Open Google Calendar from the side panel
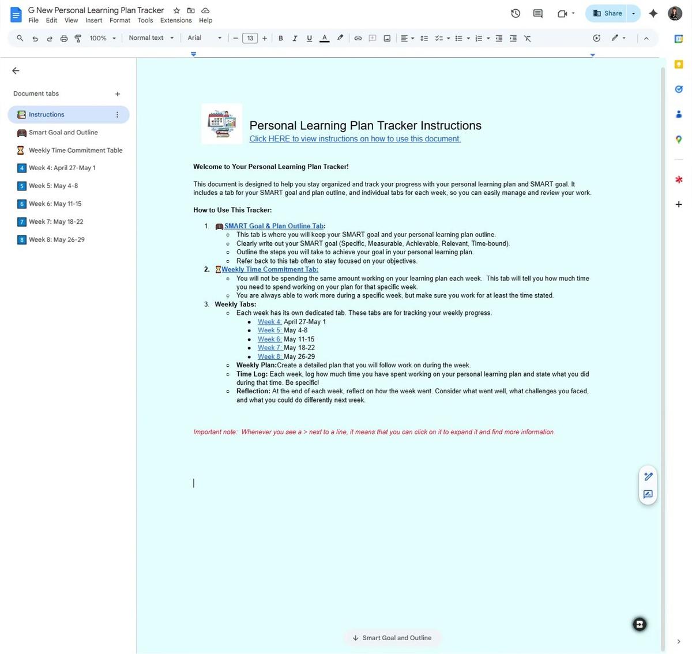 point(678,39)
